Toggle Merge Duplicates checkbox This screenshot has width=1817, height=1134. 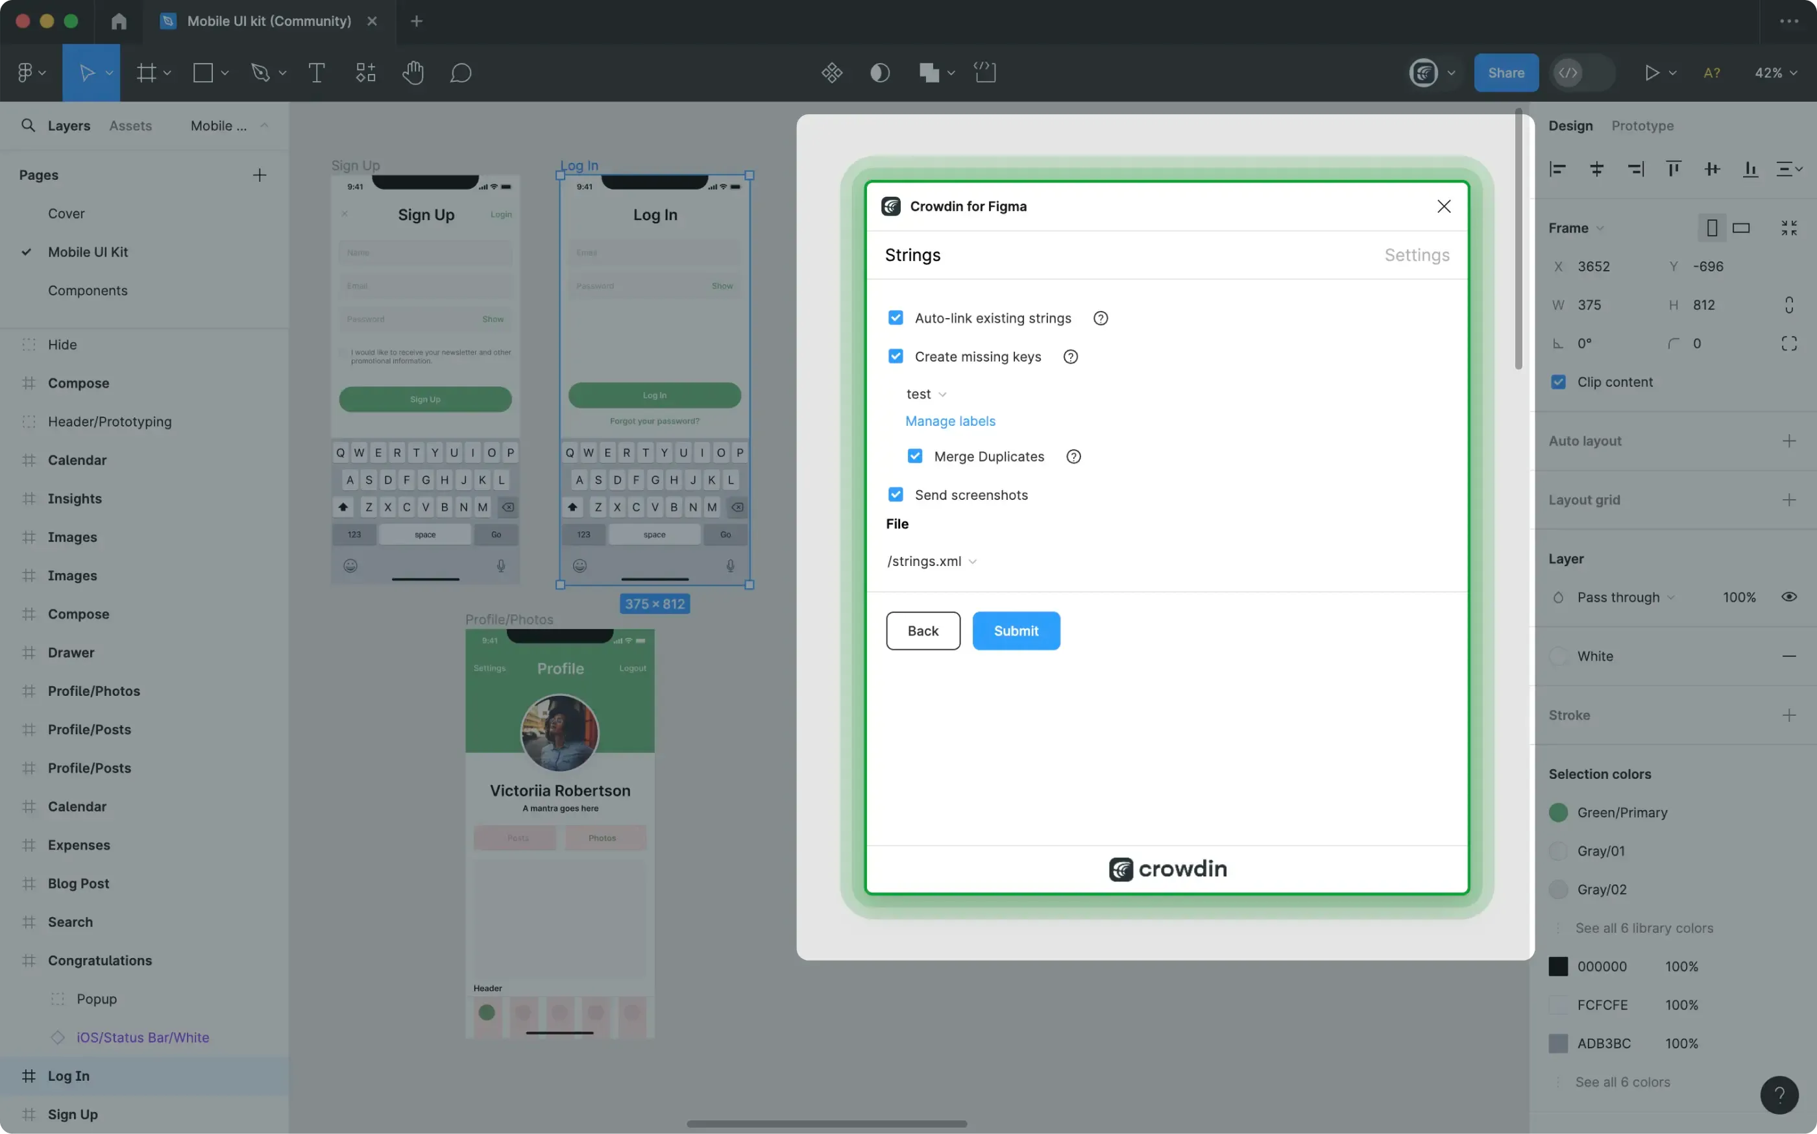(914, 456)
